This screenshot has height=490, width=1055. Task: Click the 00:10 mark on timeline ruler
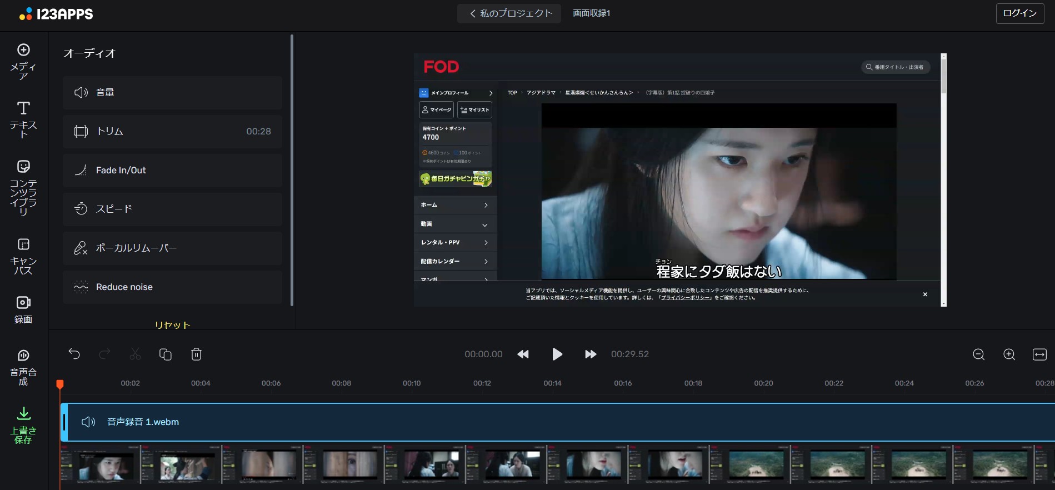412,383
